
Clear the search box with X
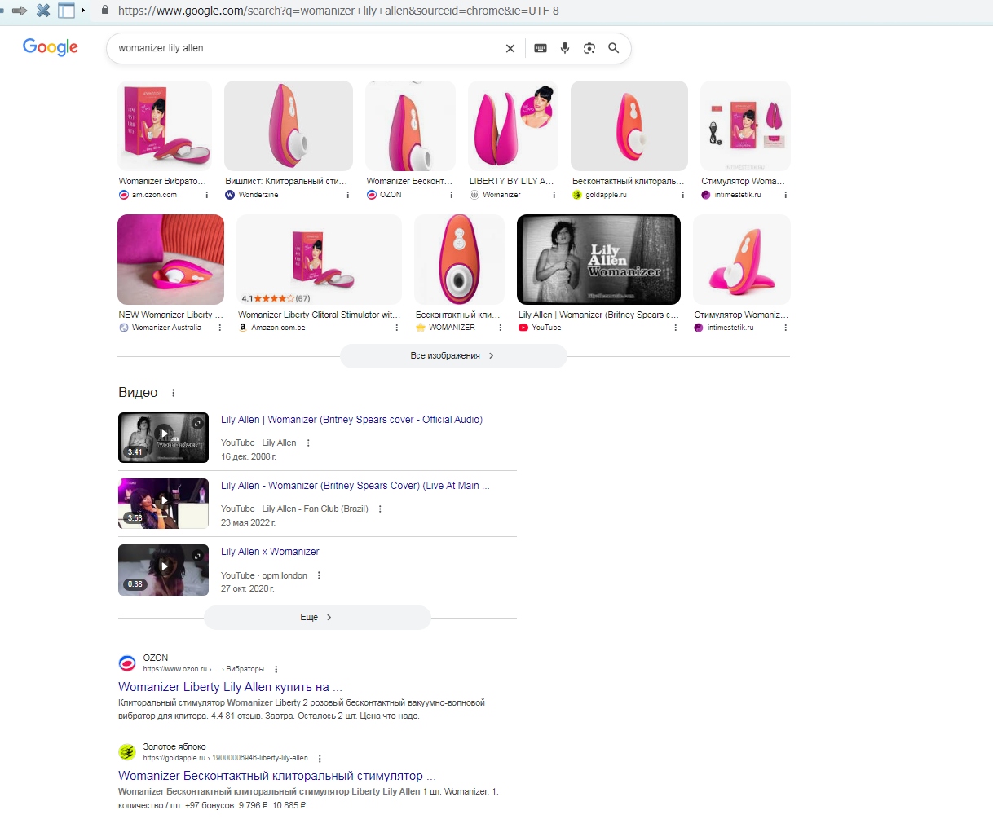510,48
